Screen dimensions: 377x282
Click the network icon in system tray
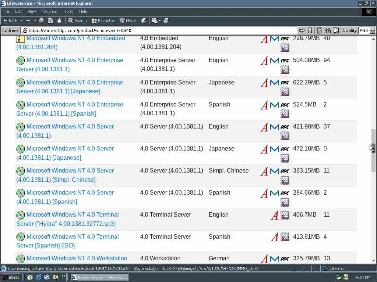339,277
